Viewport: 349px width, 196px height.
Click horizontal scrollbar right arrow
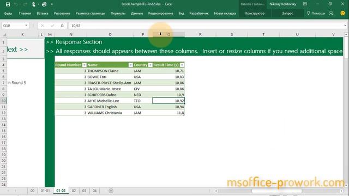[341, 191]
